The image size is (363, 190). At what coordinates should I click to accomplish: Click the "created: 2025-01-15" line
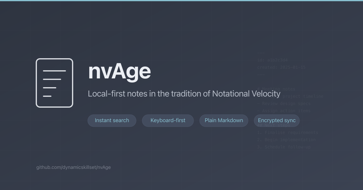(x=281, y=68)
